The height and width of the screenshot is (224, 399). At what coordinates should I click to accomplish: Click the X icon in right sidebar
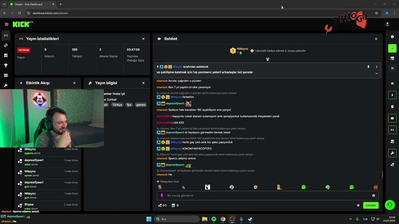point(392,68)
